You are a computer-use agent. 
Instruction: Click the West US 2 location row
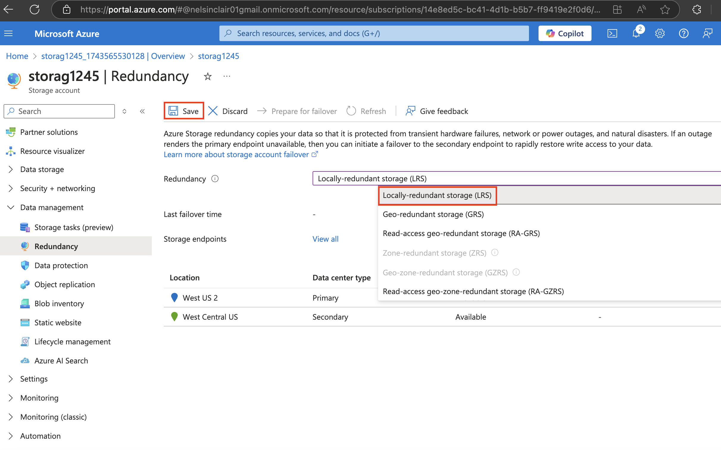pyautogui.click(x=442, y=298)
